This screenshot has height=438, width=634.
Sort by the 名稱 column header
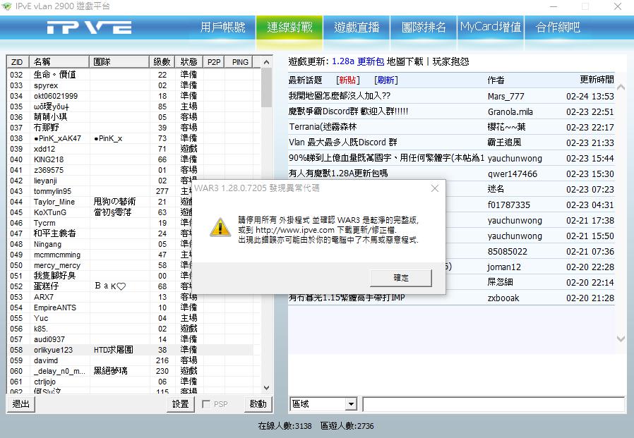tap(59, 62)
